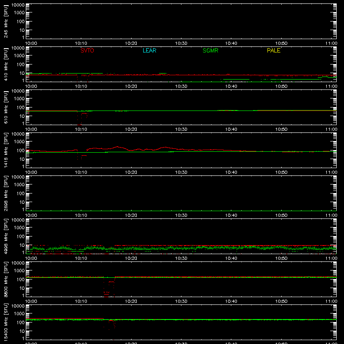This screenshot has width=344, height=344.
Task: Click 10:30 time label under 2695 MHz panel
Action: coord(181,215)
